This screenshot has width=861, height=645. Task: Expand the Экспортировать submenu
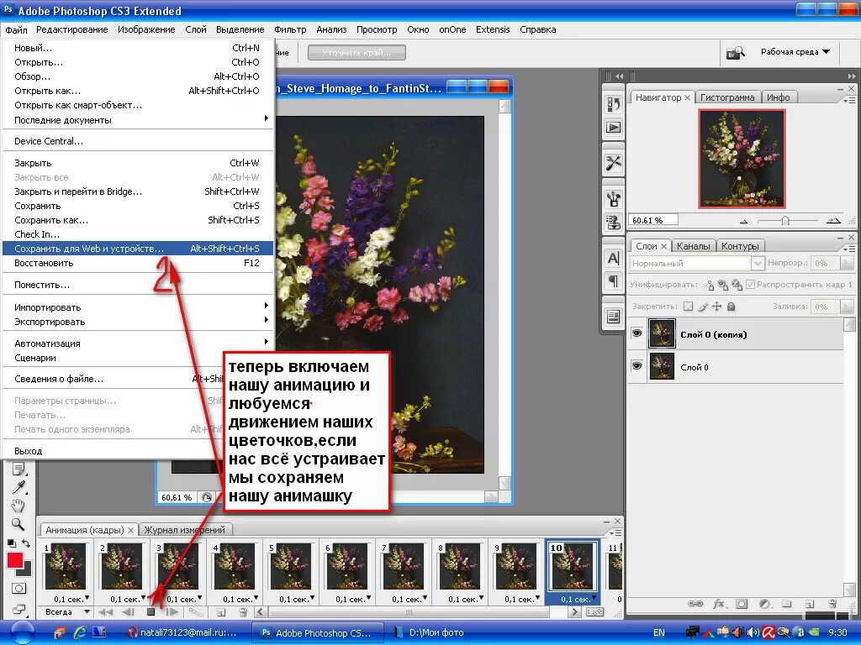coord(137,322)
